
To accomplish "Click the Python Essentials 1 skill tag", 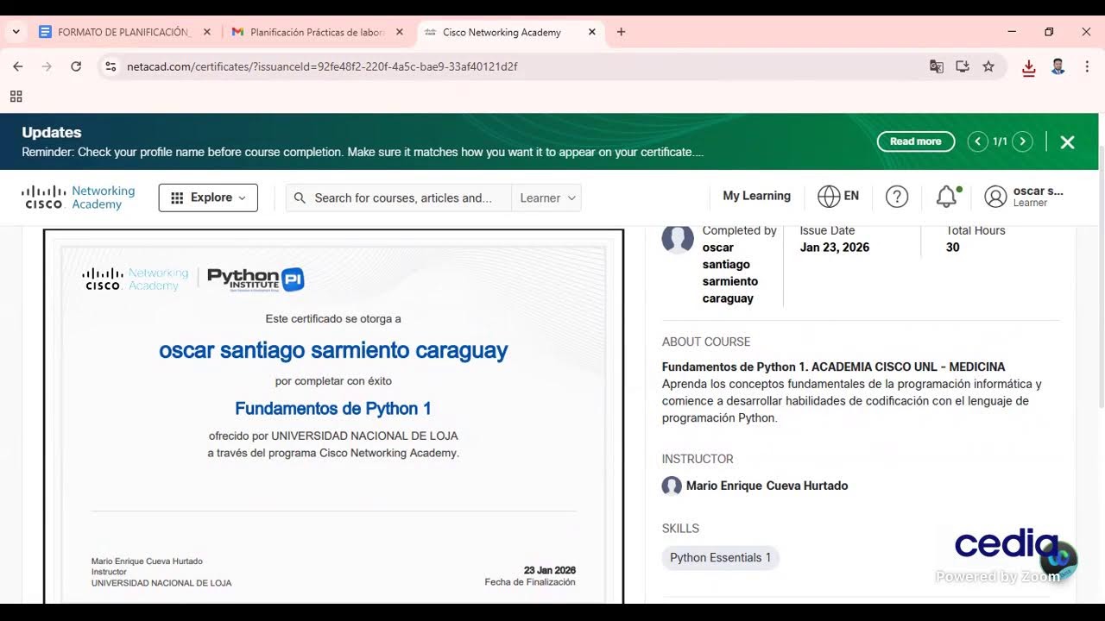I will (x=721, y=558).
